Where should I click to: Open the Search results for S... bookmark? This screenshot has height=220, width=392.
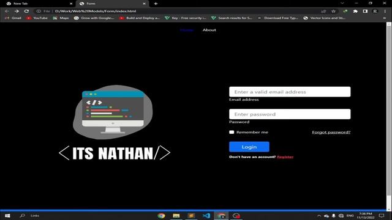coord(232,18)
